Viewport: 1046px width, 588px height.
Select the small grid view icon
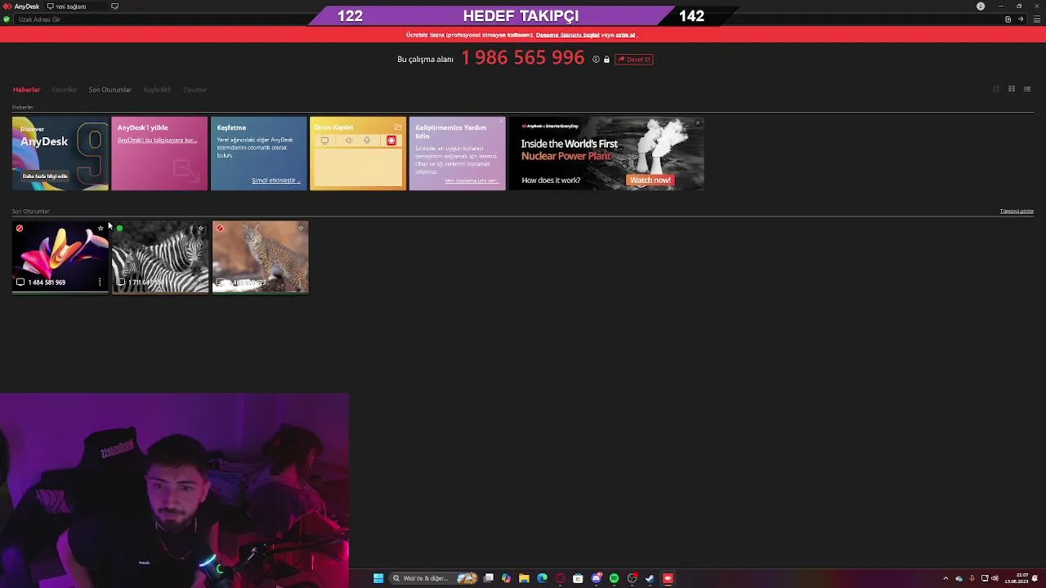point(1011,89)
